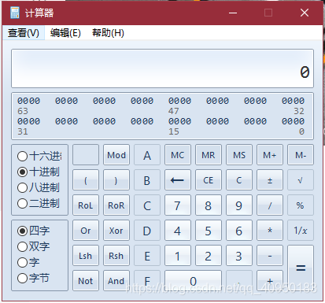Toggle the bit group above label 63
This screenshot has height=303, width=325.
click(28, 101)
